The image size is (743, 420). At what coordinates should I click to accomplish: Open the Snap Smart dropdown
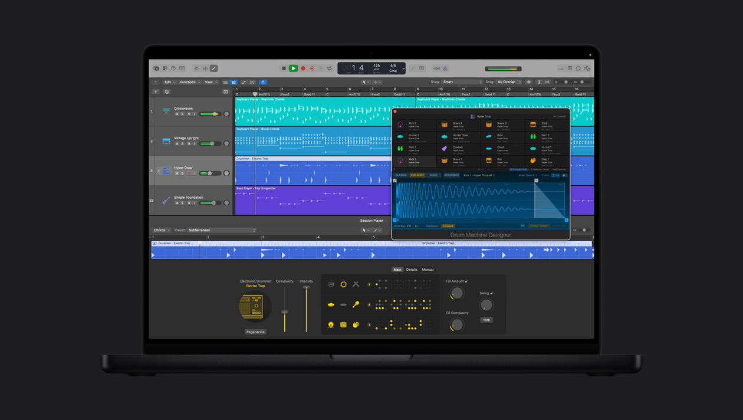[461, 82]
